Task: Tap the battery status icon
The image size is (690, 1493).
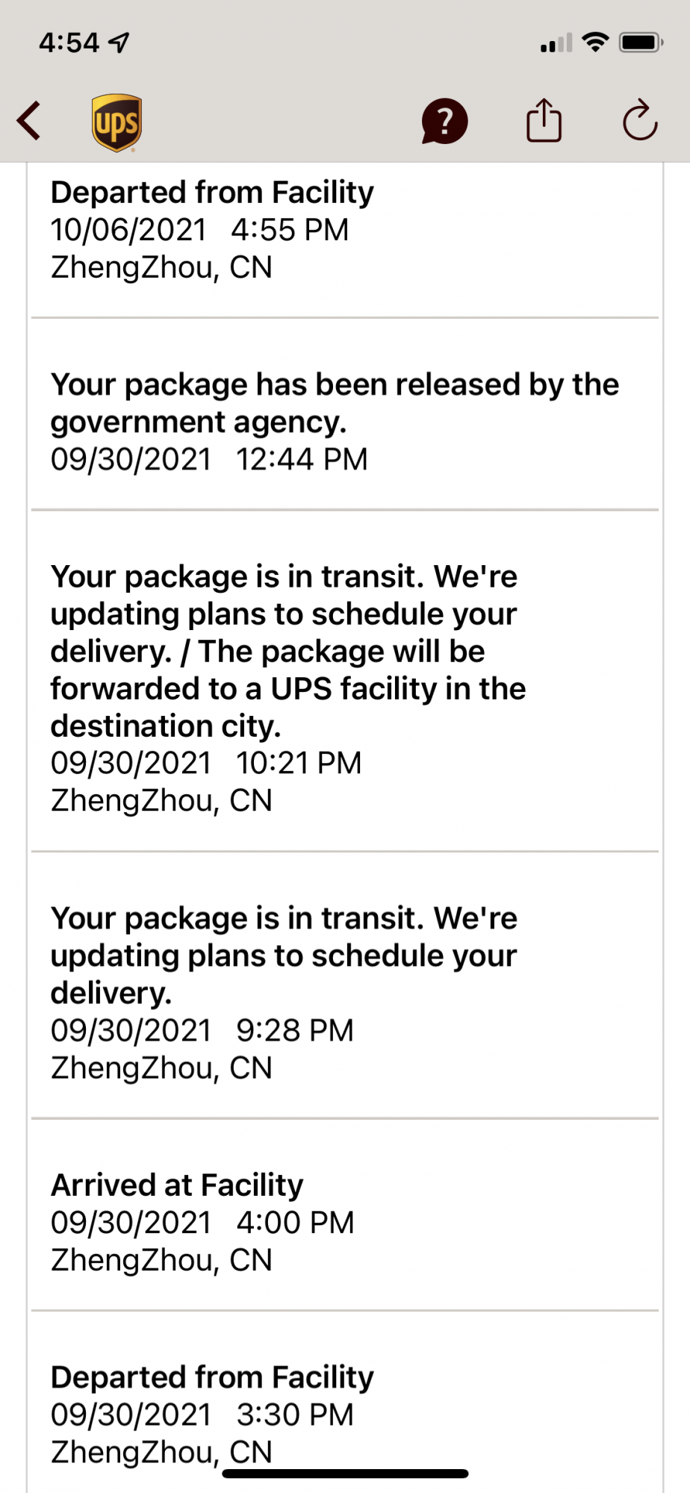Action: pyautogui.click(x=641, y=42)
